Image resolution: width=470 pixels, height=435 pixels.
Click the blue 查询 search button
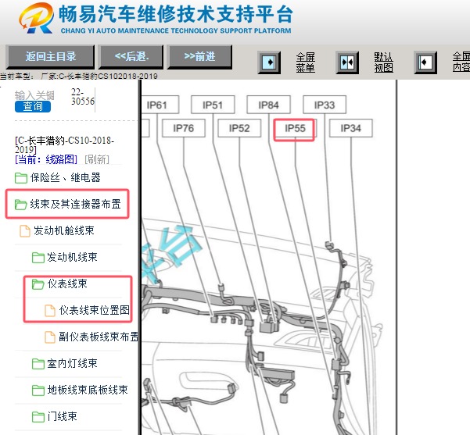(33, 106)
